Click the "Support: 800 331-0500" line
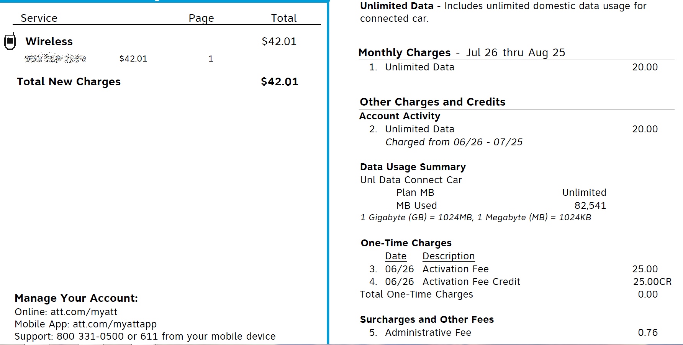The width and height of the screenshot is (683, 345). click(145, 337)
